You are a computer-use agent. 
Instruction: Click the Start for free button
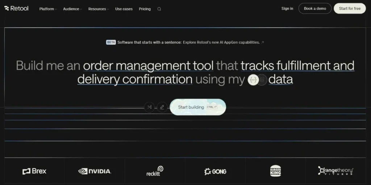point(350,9)
